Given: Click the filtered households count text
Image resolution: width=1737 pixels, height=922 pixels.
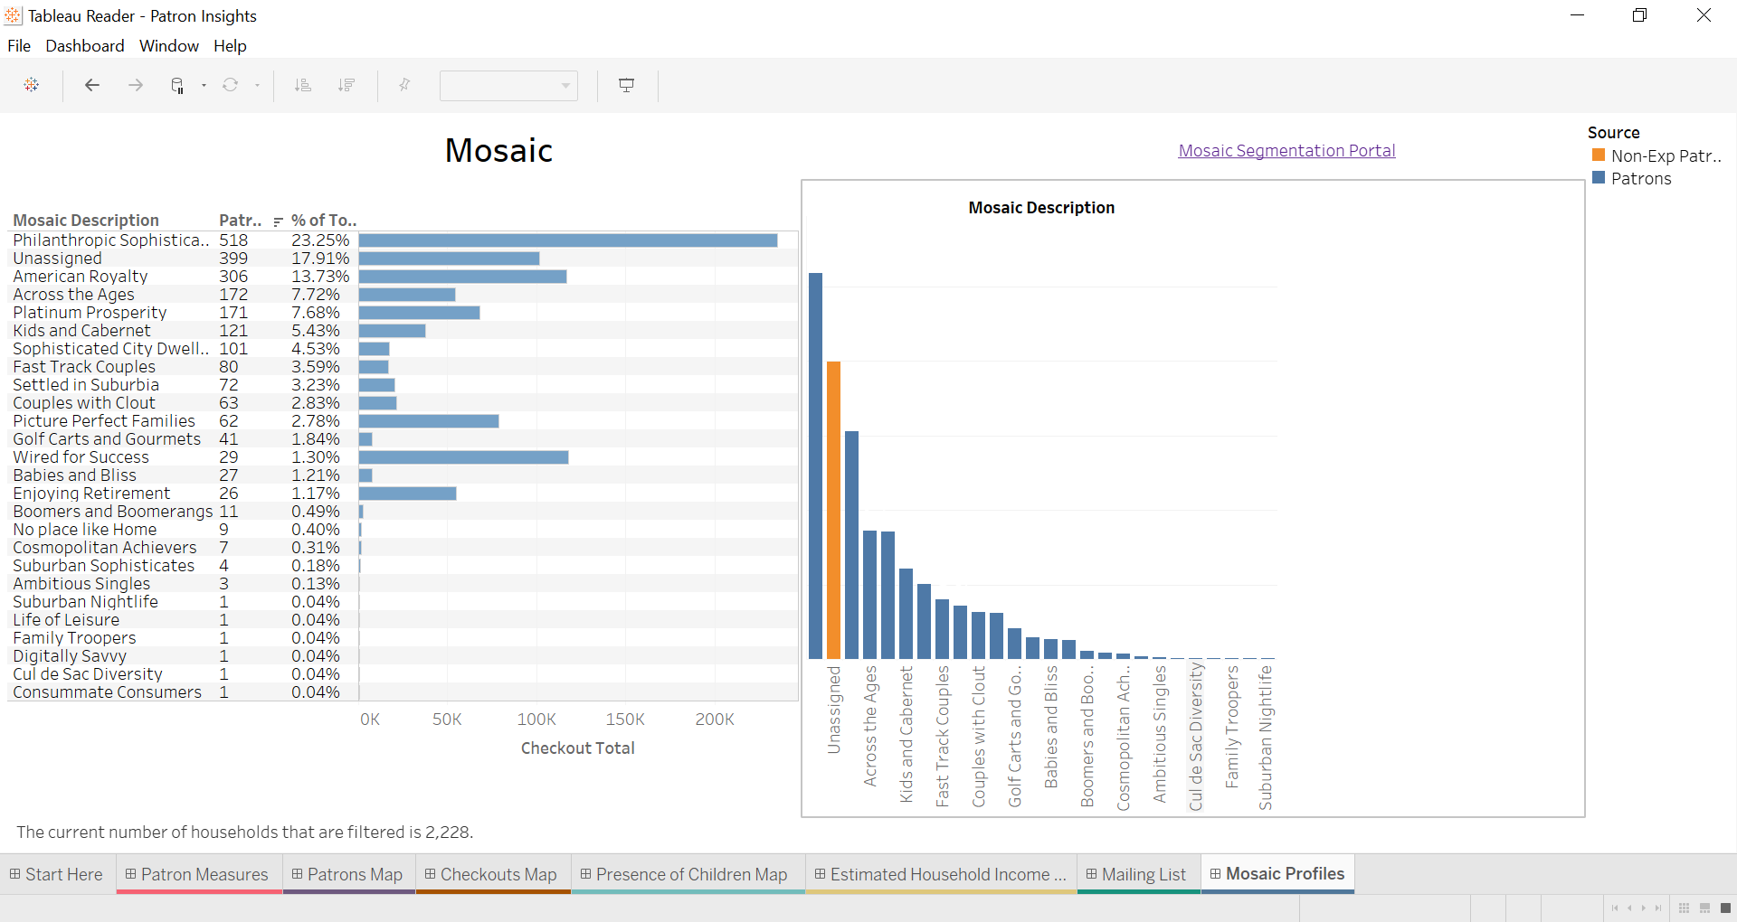Looking at the screenshot, I should [244, 832].
